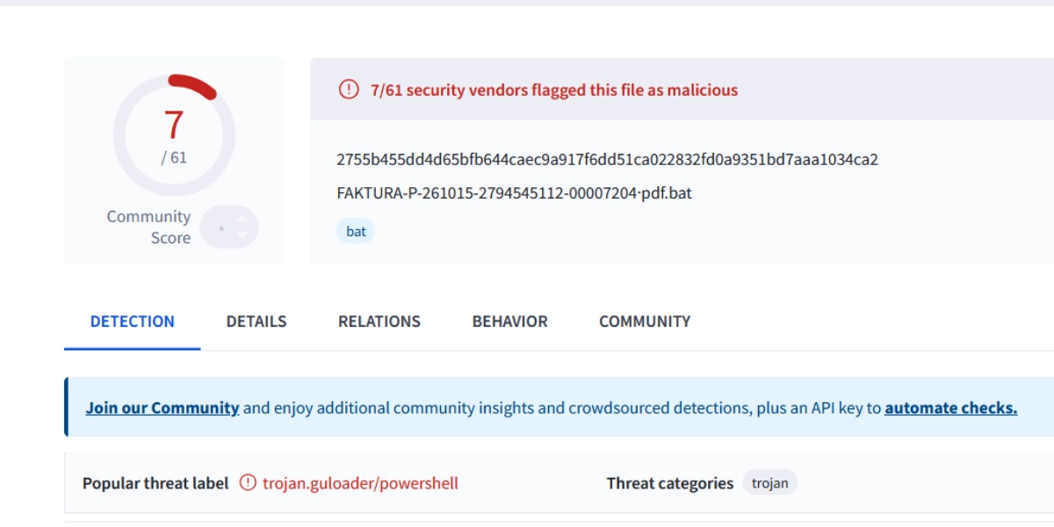Click the 'bat' file type tag
1054x527 pixels.
[x=356, y=232]
